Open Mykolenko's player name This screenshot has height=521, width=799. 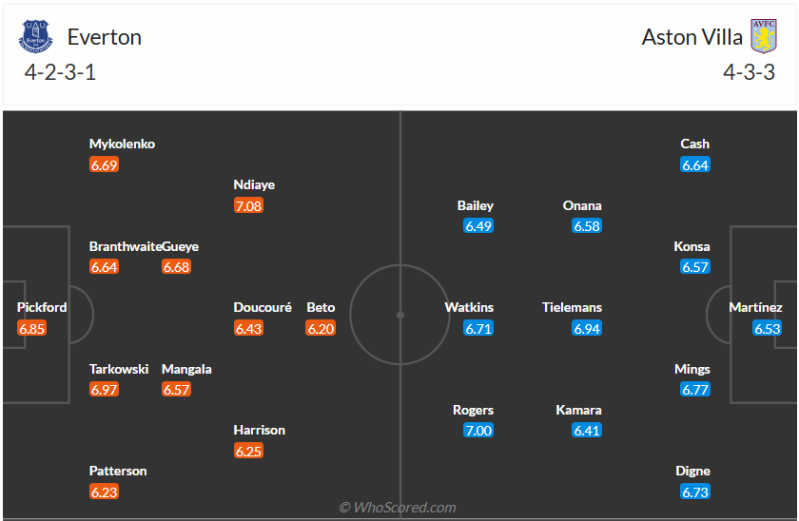pos(122,144)
